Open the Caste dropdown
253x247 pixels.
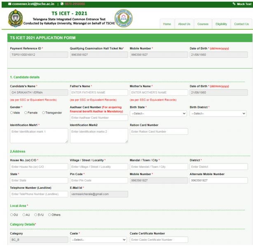pyautogui.click(x=98, y=240)
